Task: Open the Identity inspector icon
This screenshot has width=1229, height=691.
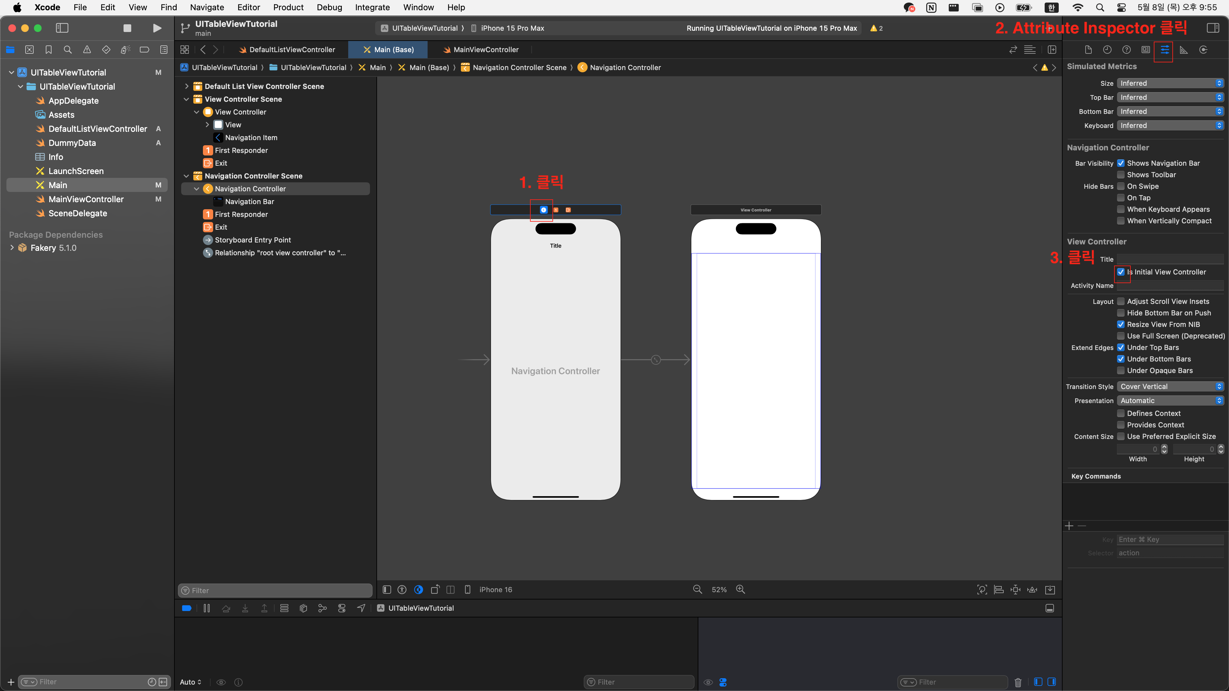Action: tap(1145, 50)
